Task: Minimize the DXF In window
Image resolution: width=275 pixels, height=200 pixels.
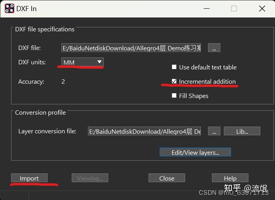Action: coord(206,8)
